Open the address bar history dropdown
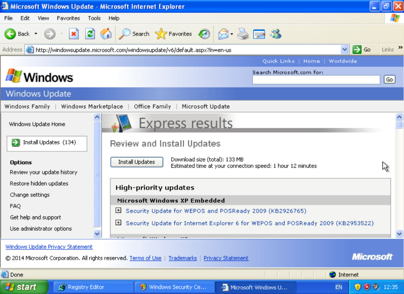404x294 pixels. click(345, 49)
